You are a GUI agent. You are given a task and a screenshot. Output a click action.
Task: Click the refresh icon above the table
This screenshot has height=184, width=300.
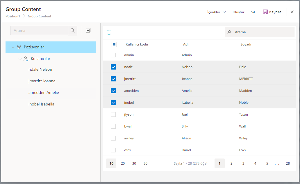click(109, 32)
